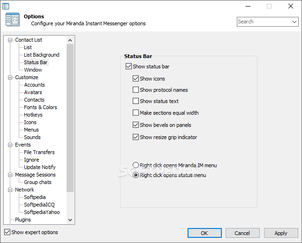Image resolution: width=302 pixels, height=243 pixels.
Task: Open the Contacts settings page
Action: coord(34,100)
